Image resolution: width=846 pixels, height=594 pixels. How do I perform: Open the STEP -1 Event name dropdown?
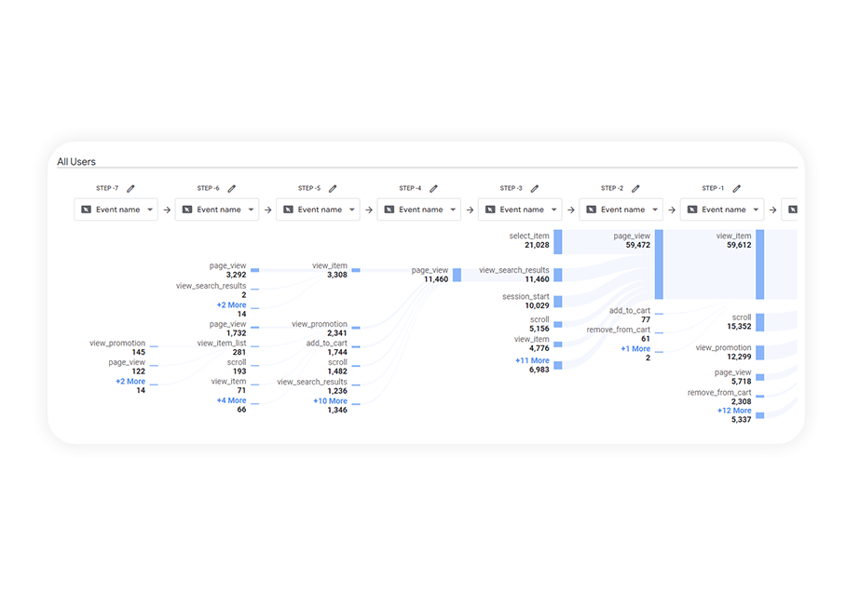(x=722, y=209)
